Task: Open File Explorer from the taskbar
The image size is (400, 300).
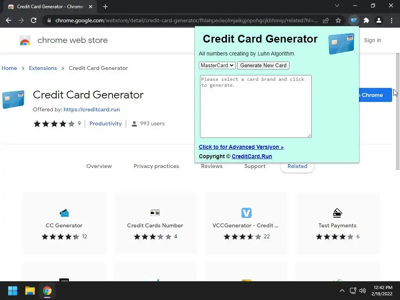Action: 30,291
